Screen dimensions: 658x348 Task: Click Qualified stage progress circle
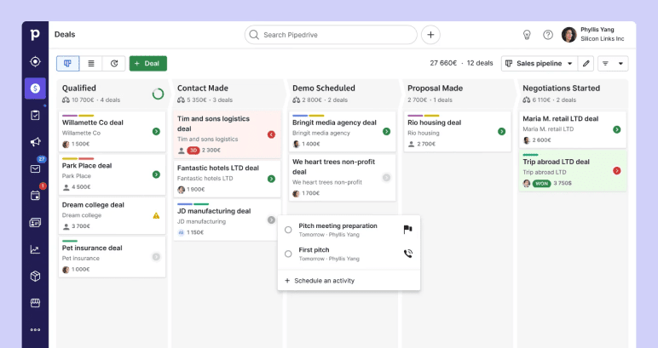click(x=158, y=94)
